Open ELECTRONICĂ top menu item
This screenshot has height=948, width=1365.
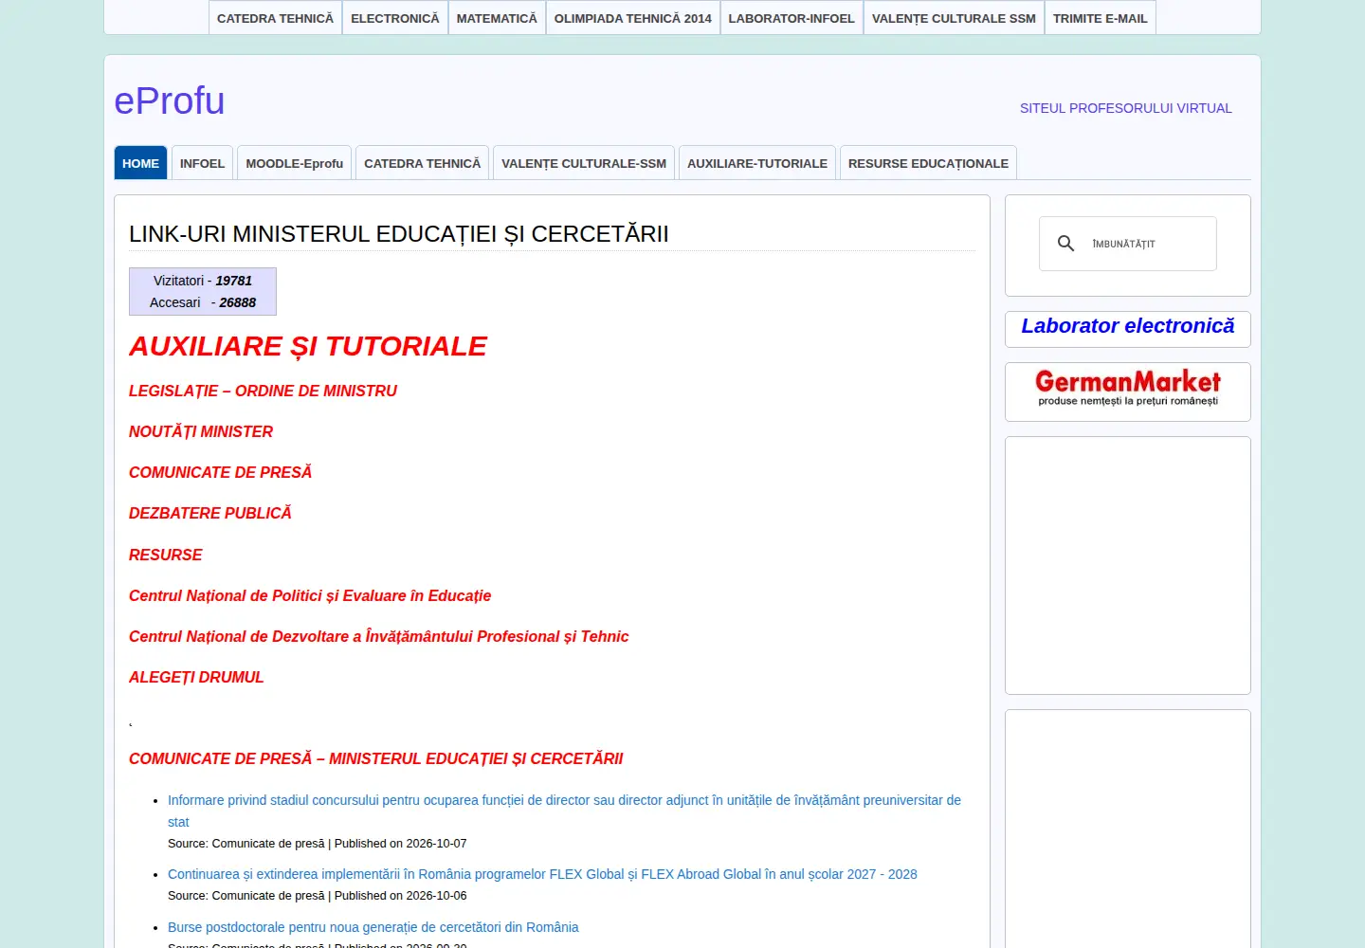pos(395,18)
